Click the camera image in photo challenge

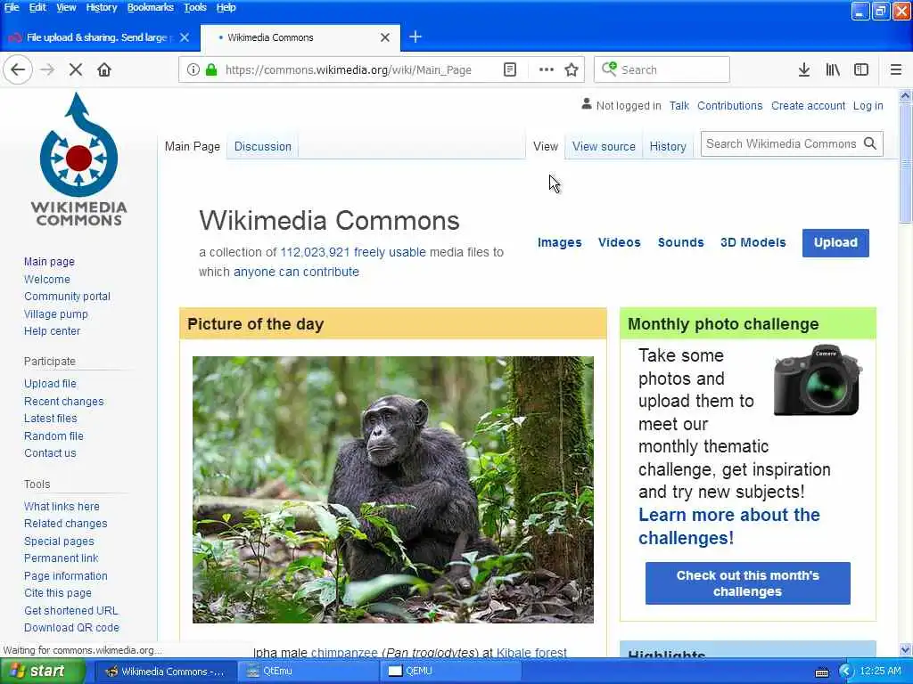[x=818, y=379]
